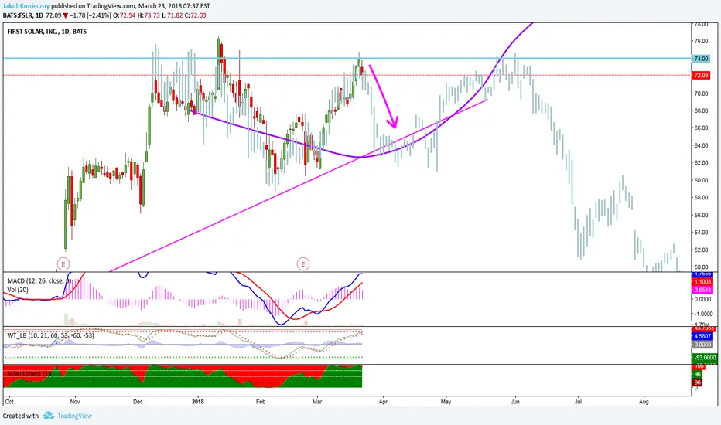This screenshot has width=721, height=425.
Task: Click the magenta 0.6548 histogram value label
Action: coord(702,290)
